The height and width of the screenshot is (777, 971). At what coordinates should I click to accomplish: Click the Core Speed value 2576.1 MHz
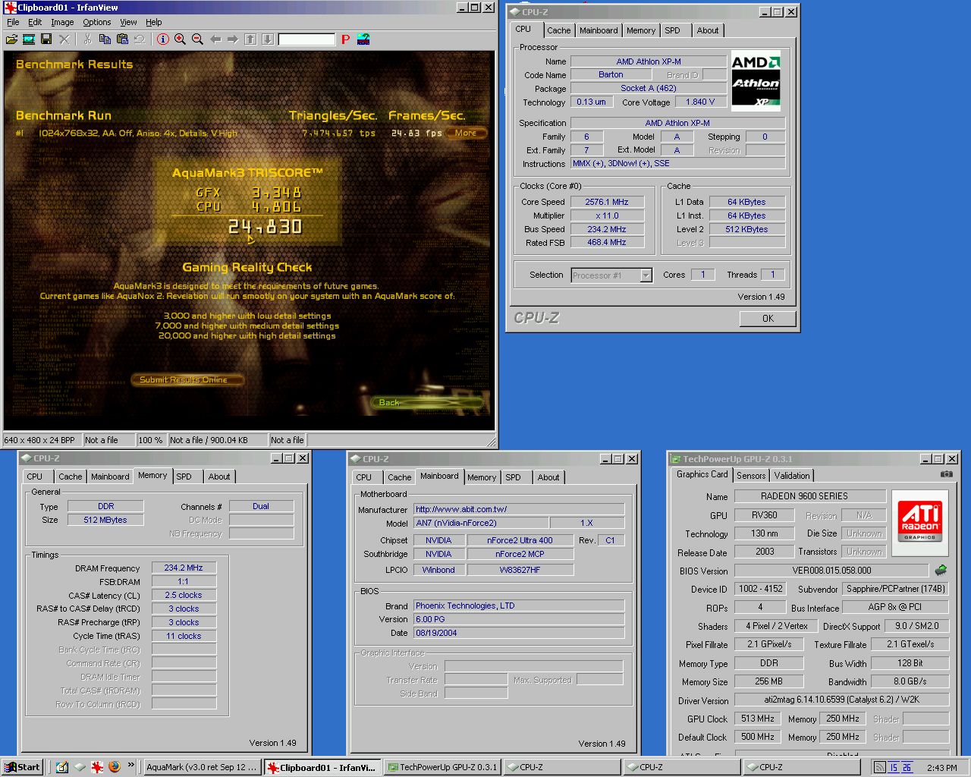(607, 202)
